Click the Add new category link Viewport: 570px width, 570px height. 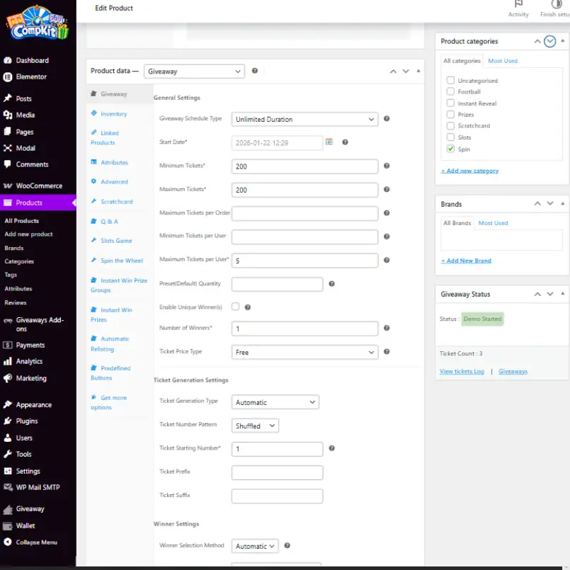click(469, 171)
